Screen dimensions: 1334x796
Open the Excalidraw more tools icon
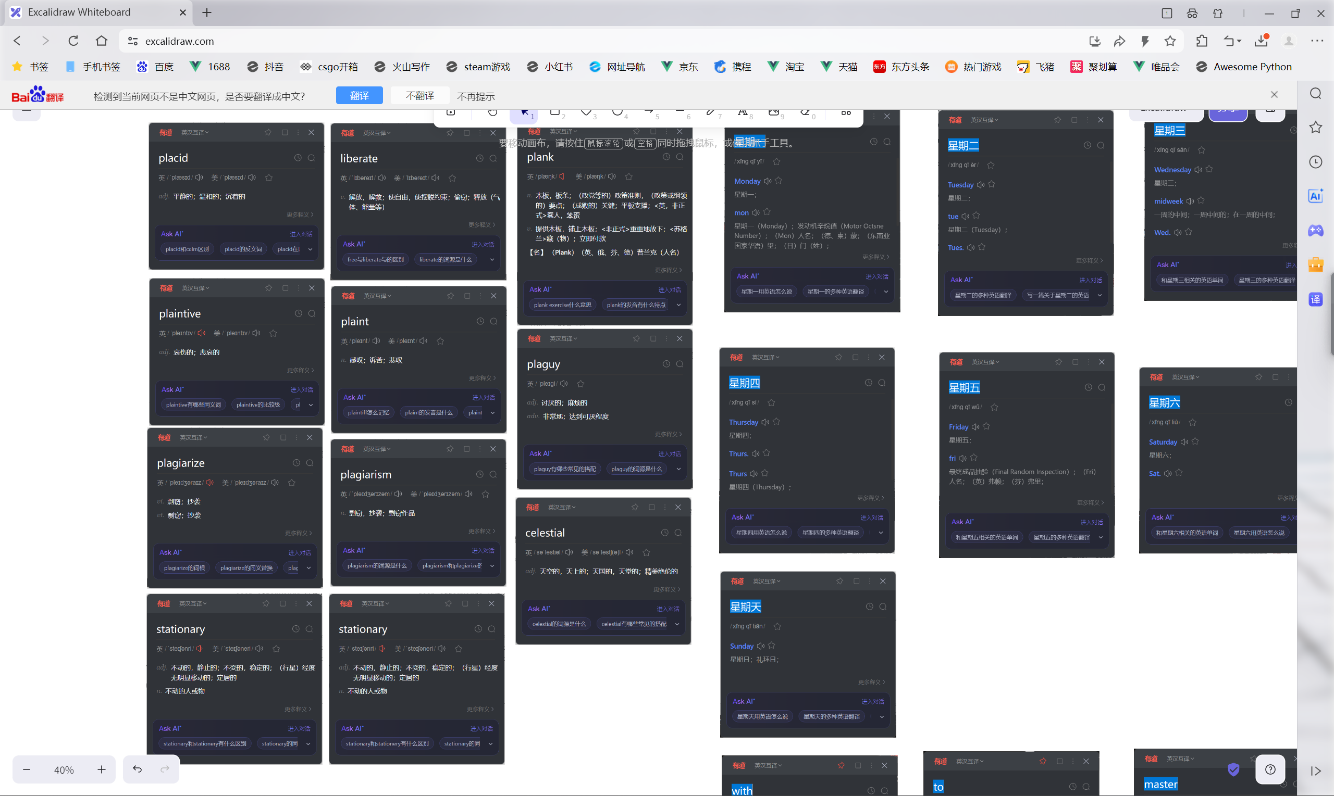pyautogui.click(x=846, y=112)
